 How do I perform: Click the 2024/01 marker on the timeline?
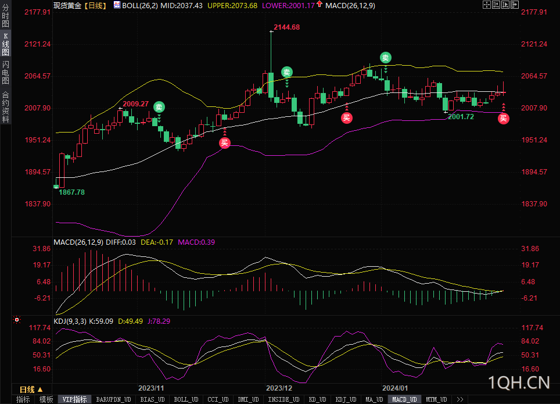[x=395, y=388]
